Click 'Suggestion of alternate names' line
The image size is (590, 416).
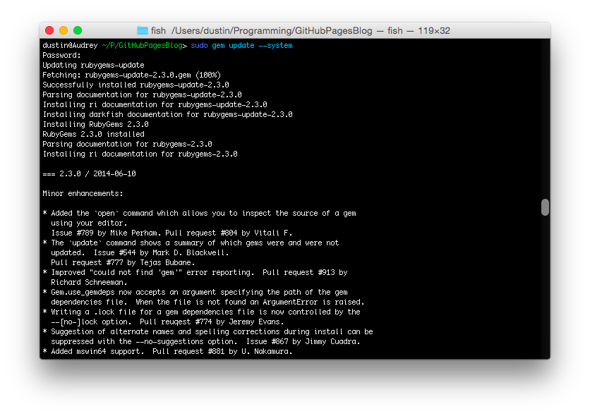tap(207, 332)
